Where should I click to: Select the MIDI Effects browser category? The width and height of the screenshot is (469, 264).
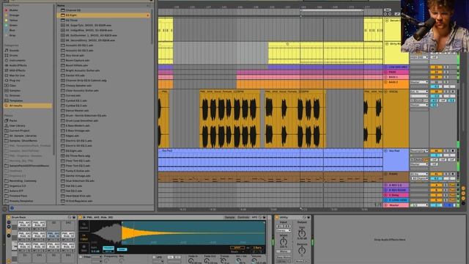point(17,70)
